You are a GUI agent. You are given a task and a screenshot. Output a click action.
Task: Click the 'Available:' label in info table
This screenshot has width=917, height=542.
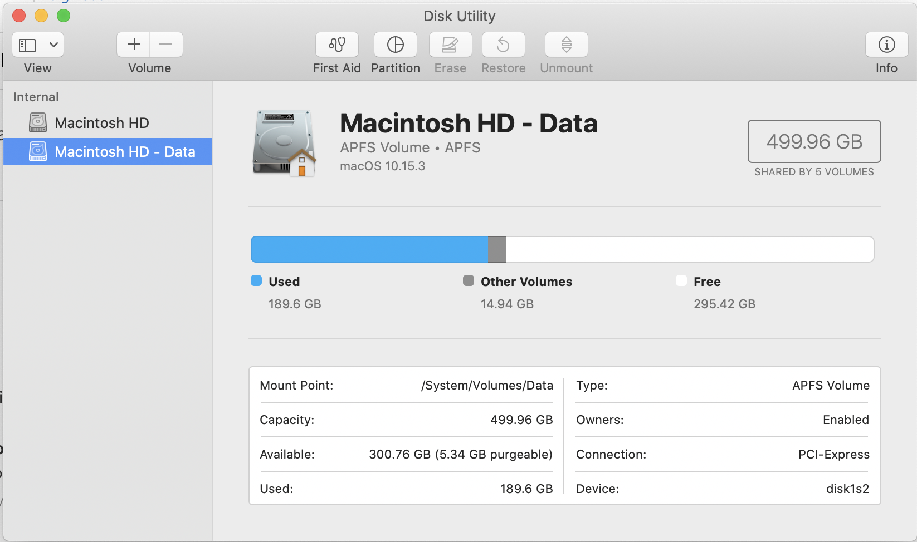pyautogui.click(x=287, y=455)
